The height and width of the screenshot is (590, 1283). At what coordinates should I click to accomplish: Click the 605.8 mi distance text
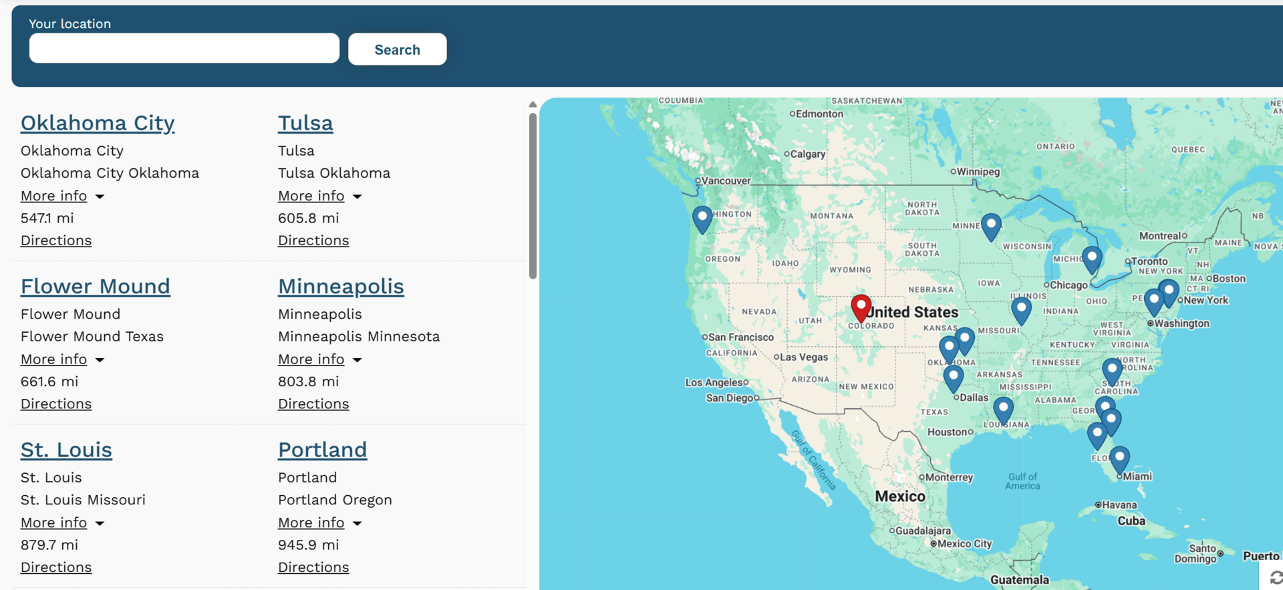coord(309,218)
